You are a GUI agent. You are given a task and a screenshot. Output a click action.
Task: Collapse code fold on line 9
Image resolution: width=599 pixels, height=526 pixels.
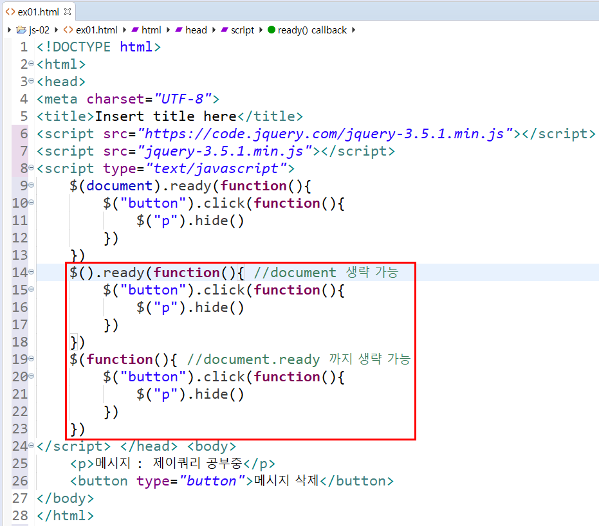(32, 185)
